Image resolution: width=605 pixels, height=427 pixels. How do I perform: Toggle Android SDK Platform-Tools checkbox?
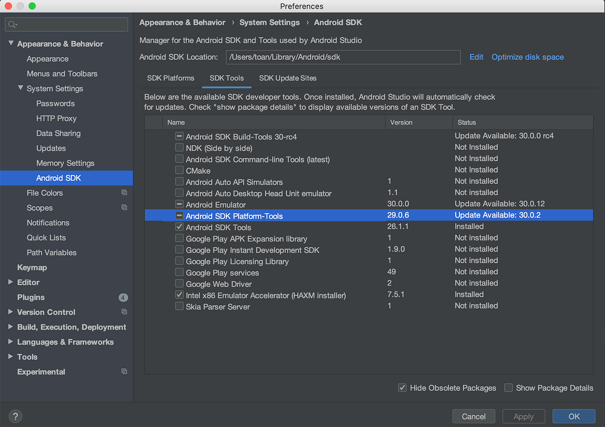point(179,216)
